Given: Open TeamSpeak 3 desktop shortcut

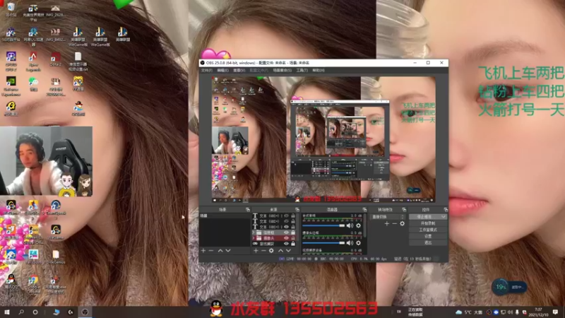Looking at the screenshot, I should 56,209.
